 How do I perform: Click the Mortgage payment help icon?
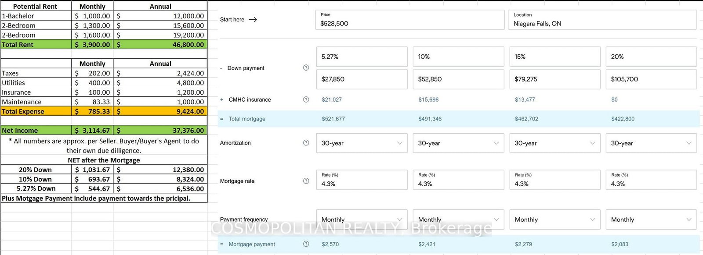click(306, 244)
